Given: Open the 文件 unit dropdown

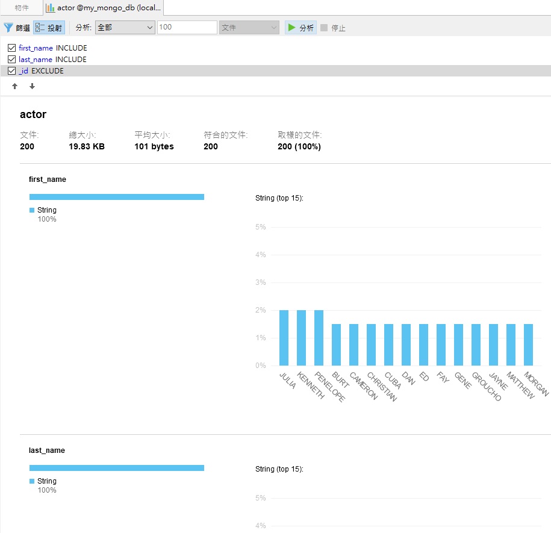Looking at the screenshot, I should (x=249, y=28).
